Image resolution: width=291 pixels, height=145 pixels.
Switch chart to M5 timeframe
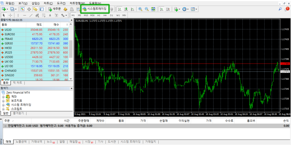[x=80, y=15]
